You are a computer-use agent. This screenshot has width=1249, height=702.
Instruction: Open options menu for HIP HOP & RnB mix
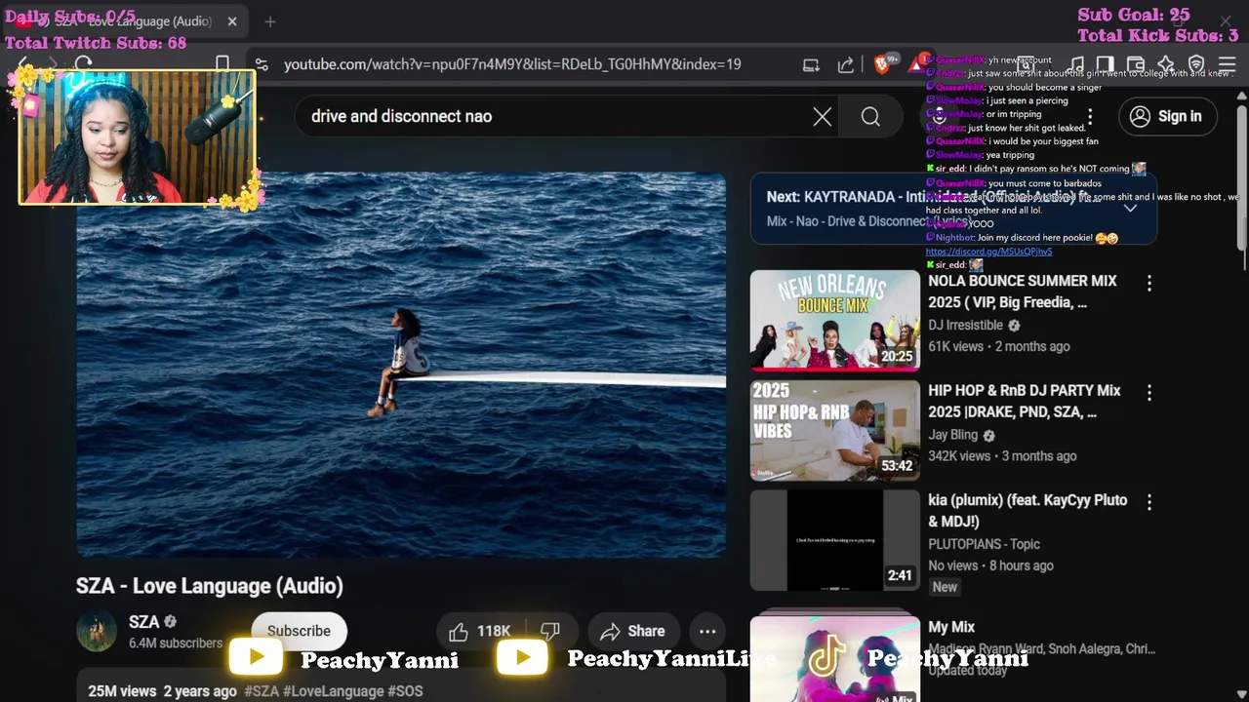pos(1148,392)
